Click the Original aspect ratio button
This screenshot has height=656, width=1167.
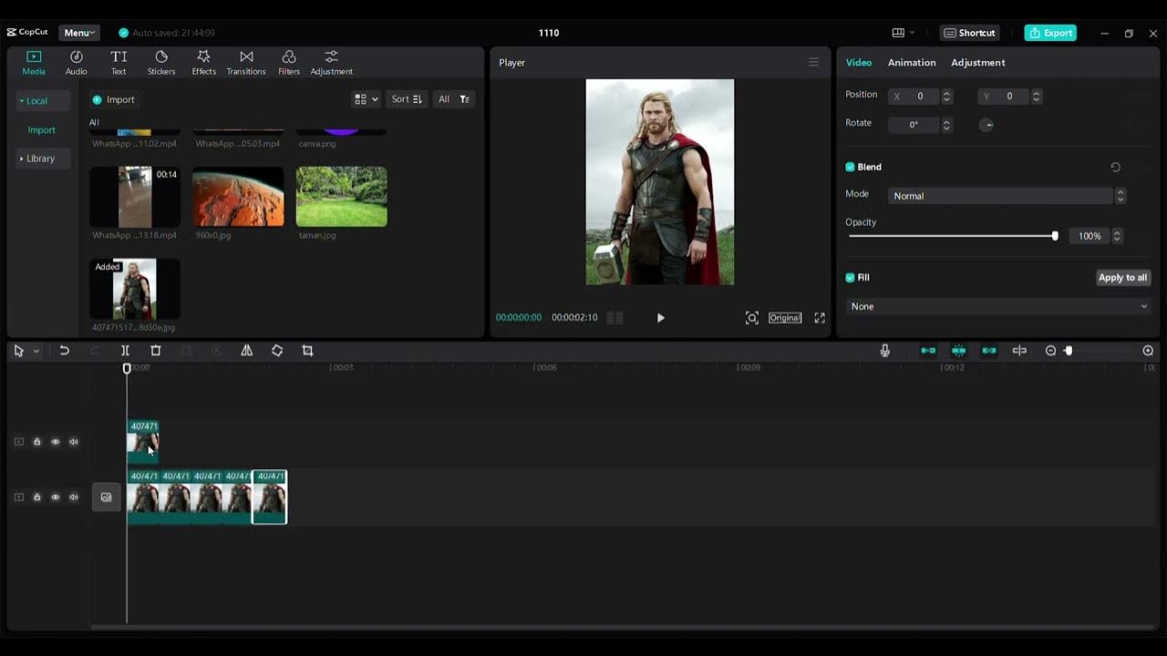click(785, 318)
